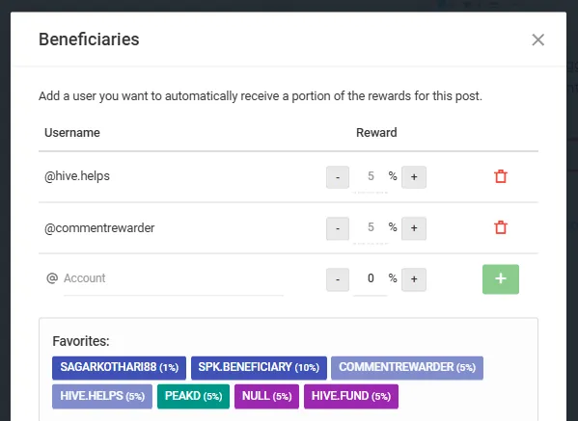Decrease reward percent for @hive.helps
The width and height of the screenshot is (578, 421).
click(338, 177)
